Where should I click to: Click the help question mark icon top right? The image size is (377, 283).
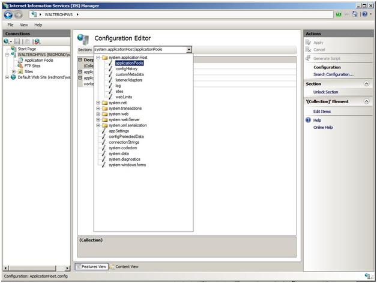point(365,14)
